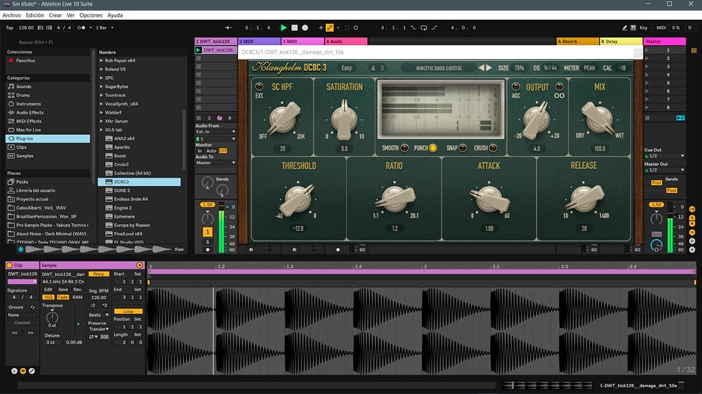Expand the Rob Papen x64 folder
702x394 pixels.
click(102, 60)
